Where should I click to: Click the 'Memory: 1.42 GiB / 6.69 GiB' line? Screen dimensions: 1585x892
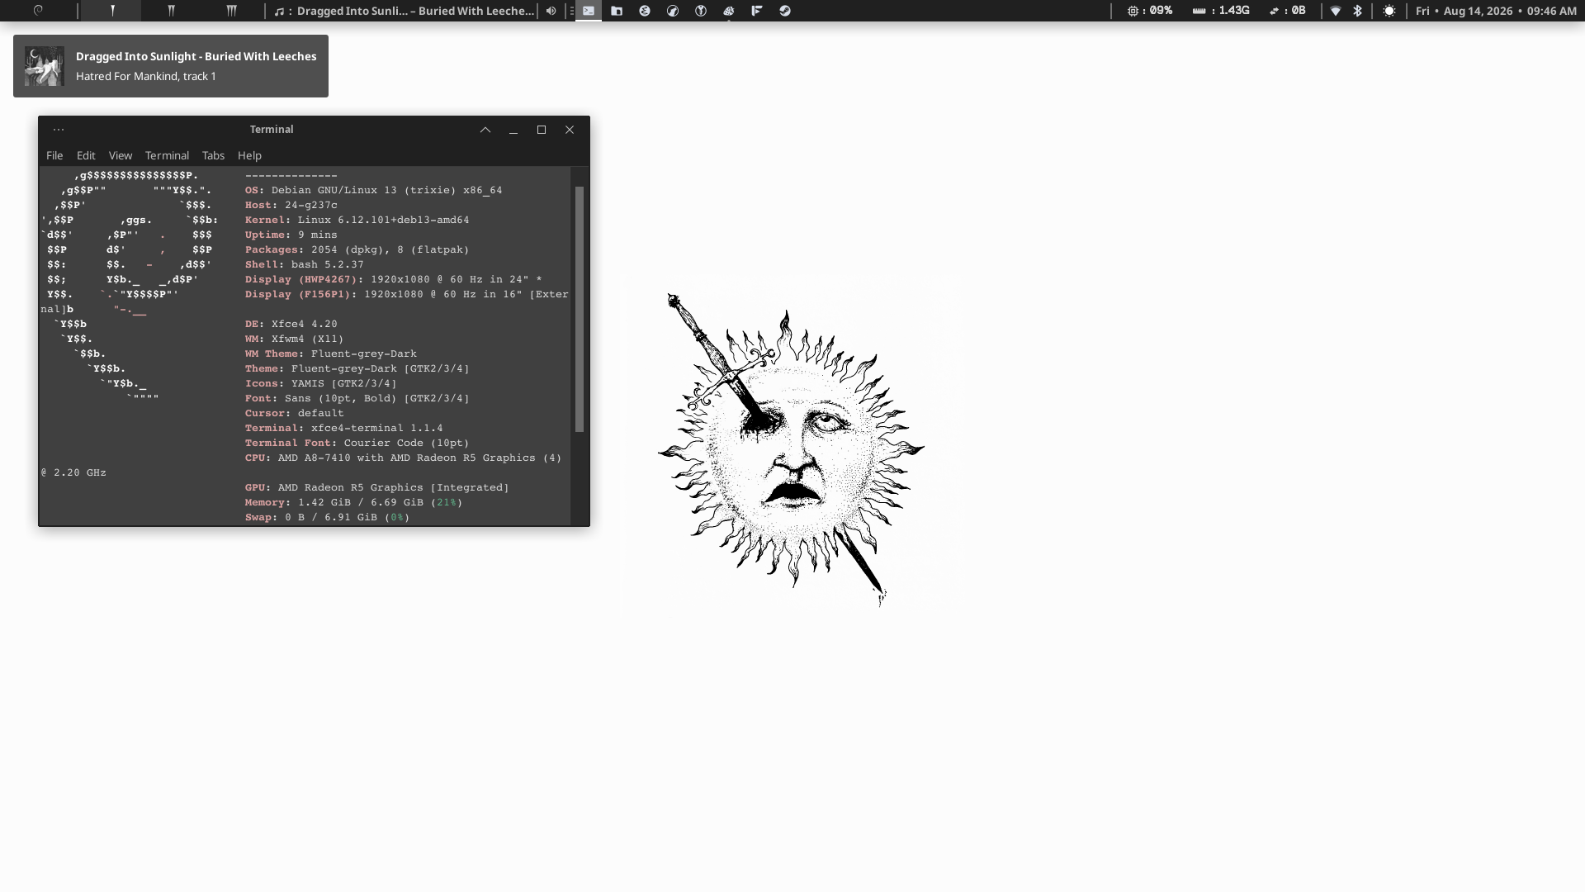354,502
